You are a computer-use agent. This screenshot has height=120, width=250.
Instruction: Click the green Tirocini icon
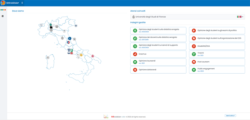[x=194, y=54]
